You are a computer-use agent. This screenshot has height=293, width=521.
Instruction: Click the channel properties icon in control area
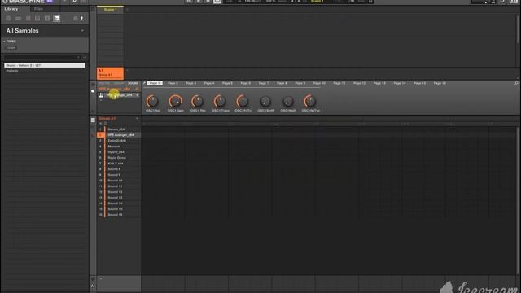pos(93,85)
